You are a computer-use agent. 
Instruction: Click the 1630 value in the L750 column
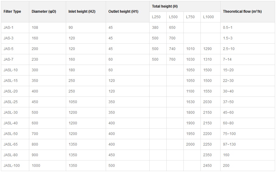click(x=190, y=102)
